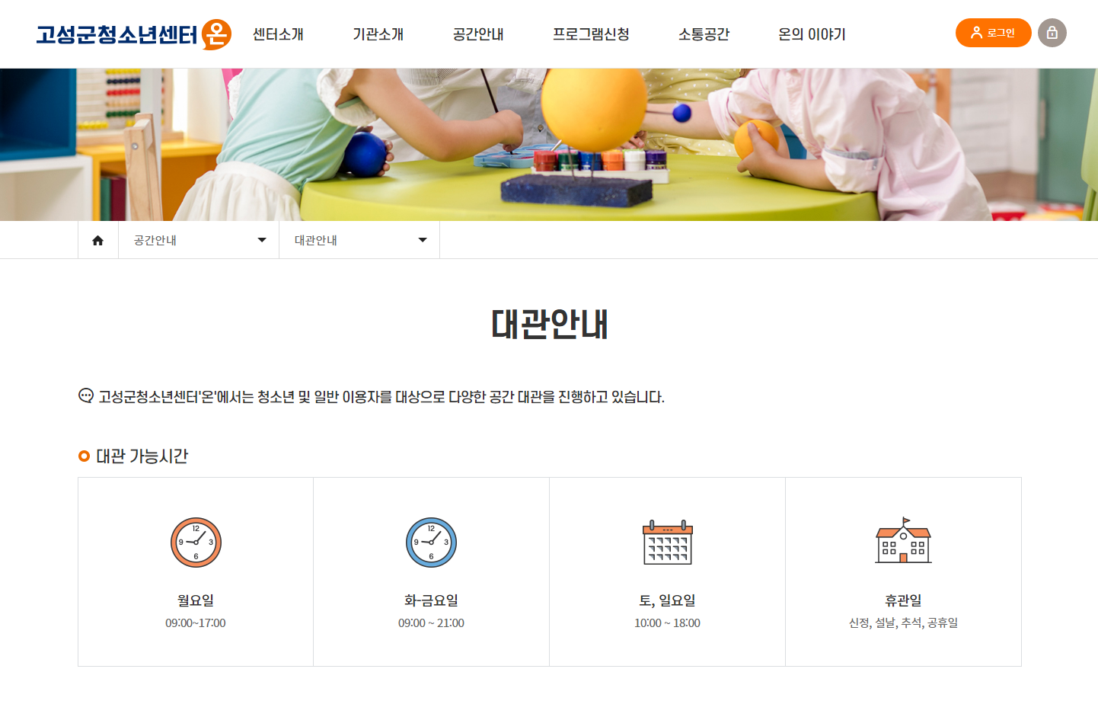The width and height of the screenshot is (1098, 701).
Task: Click the gray lock icon button
Action: [x=1052, y=33]
